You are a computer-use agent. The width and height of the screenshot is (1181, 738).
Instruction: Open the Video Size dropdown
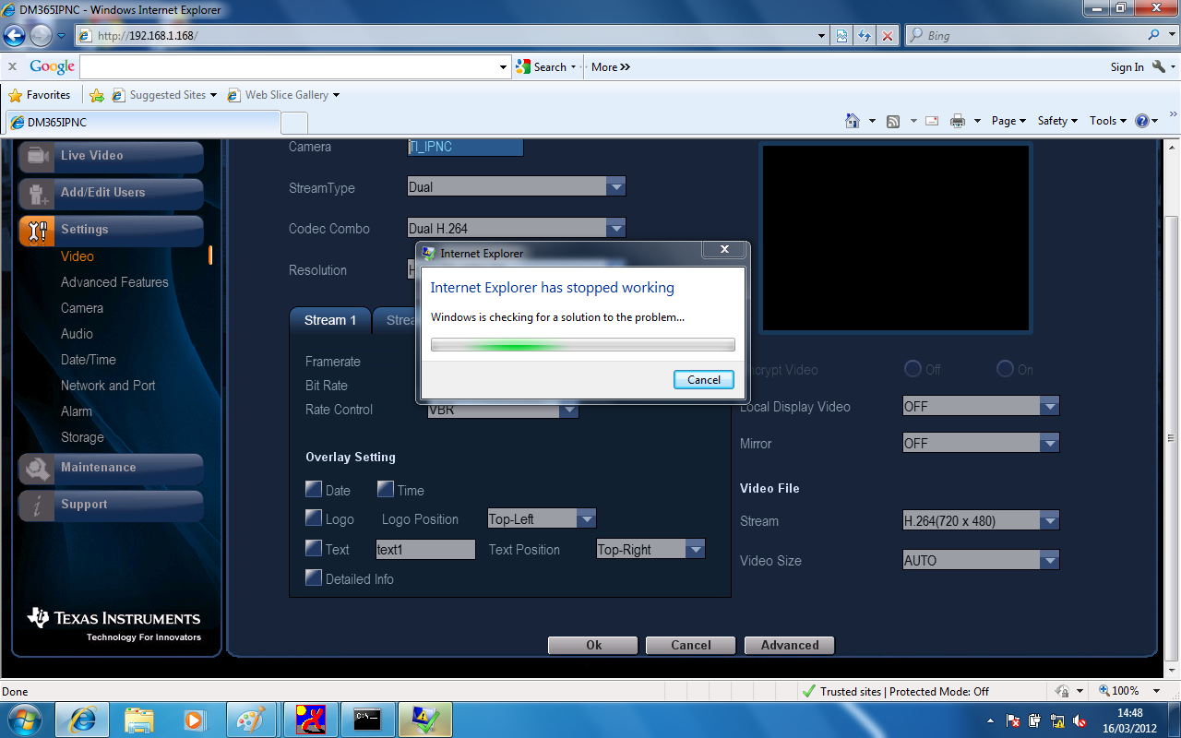pyautogui.click(x=1049, y=560)
